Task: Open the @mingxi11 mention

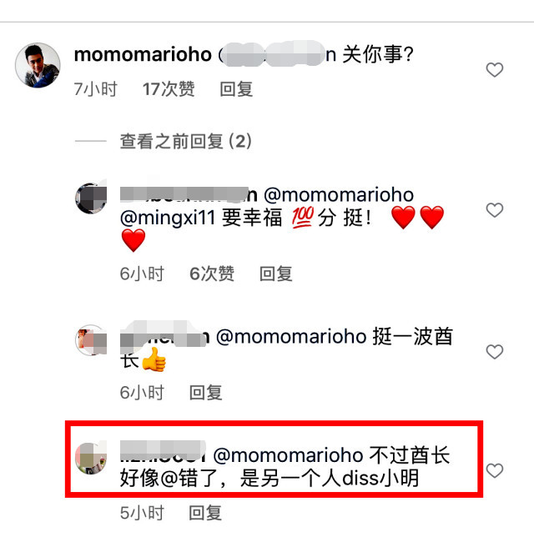Action: pyautogui.click(x=168, y=218)
